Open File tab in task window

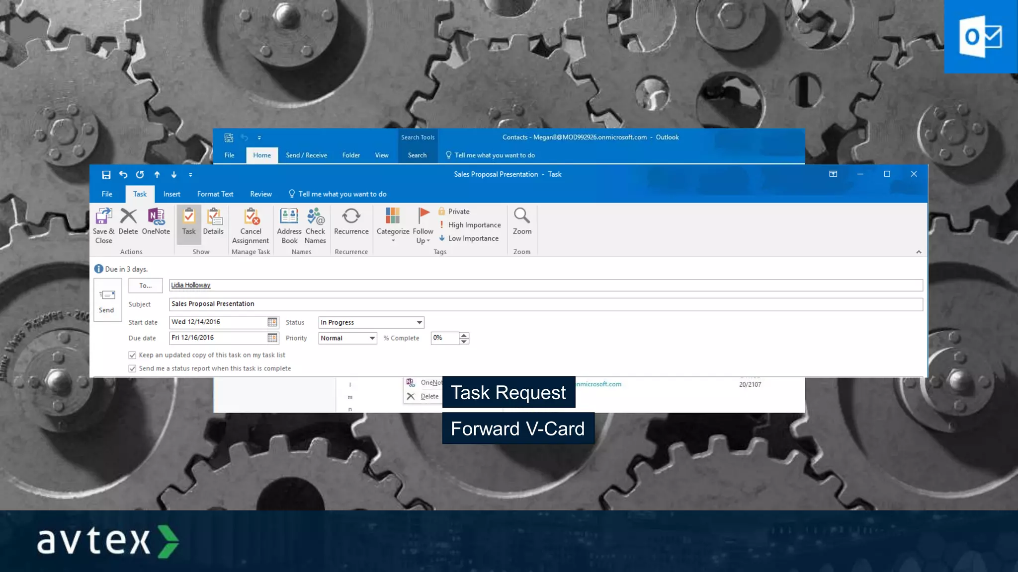coord(107,194)
